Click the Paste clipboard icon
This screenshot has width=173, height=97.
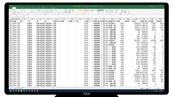11,11
